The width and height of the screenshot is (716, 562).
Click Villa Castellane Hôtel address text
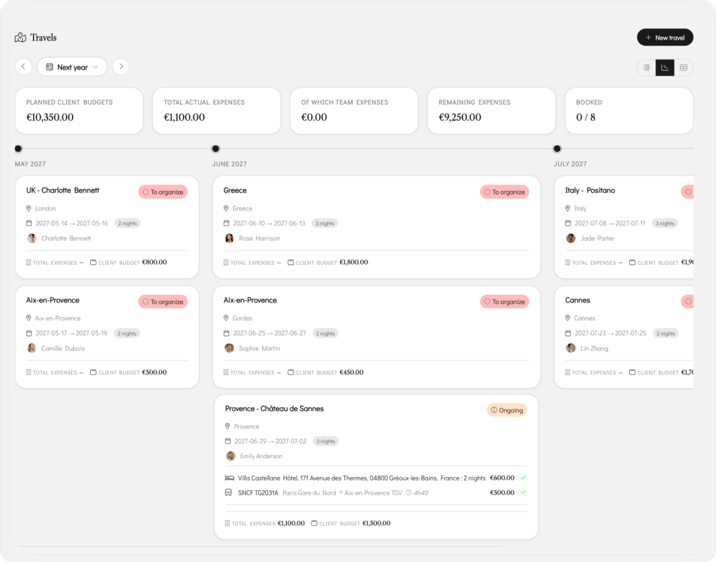pyautogui.click(x=362, y=478)
